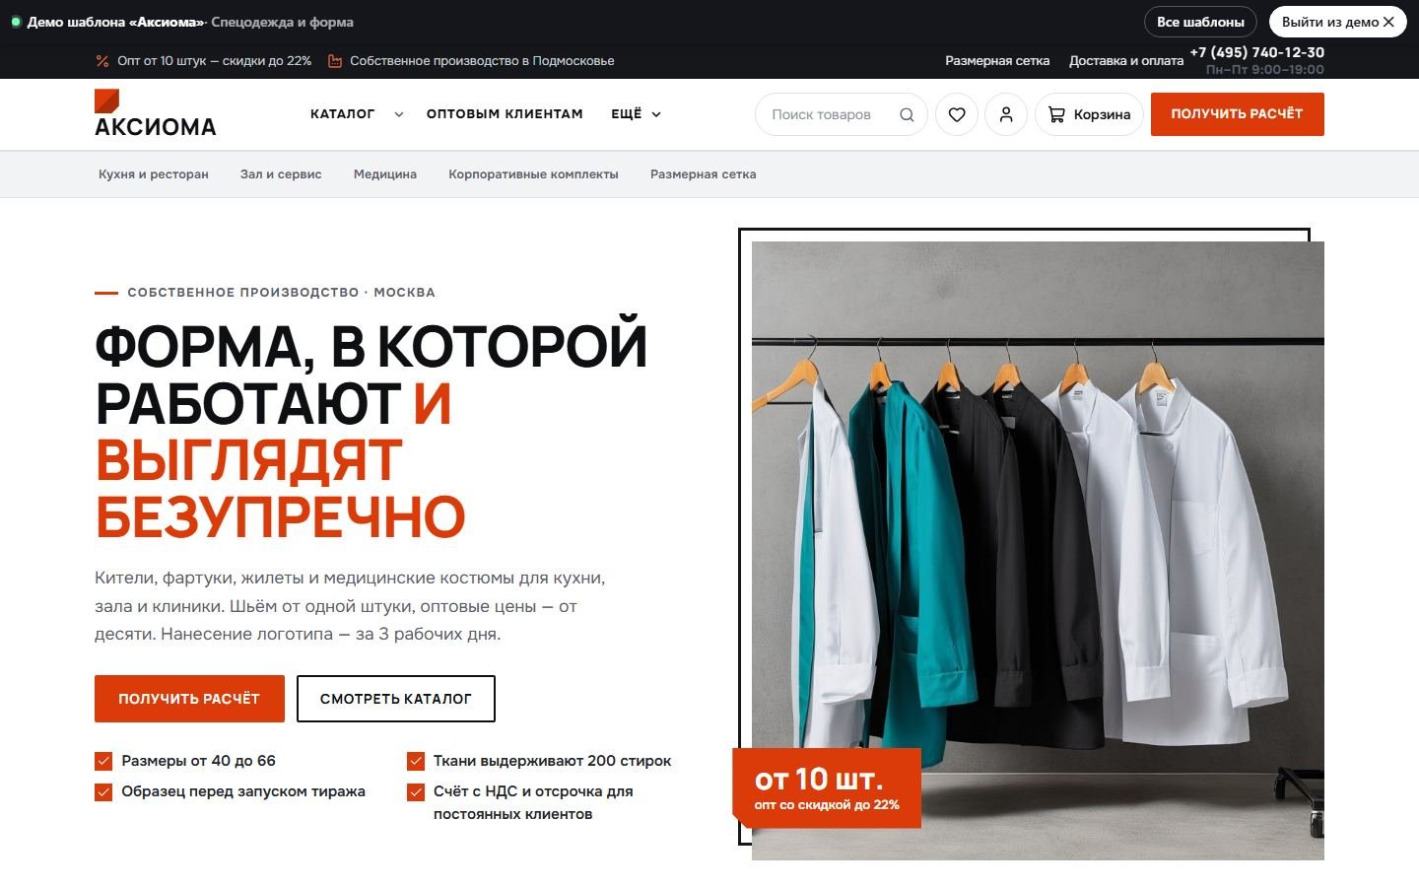Click the header Получить расчёт button
This screenshot has height=887, width=1419.
point(1238,114)
